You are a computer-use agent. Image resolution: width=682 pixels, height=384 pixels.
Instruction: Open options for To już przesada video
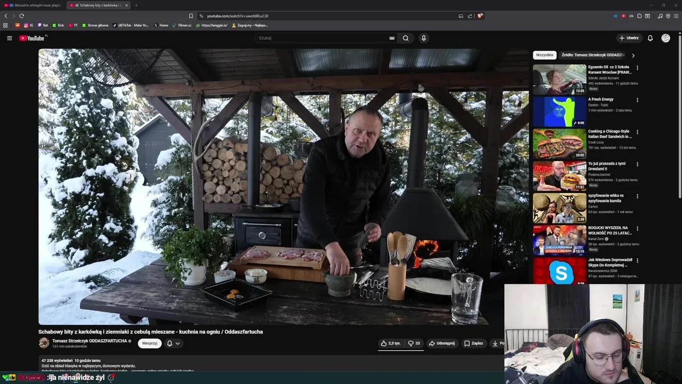pos(637,164)
